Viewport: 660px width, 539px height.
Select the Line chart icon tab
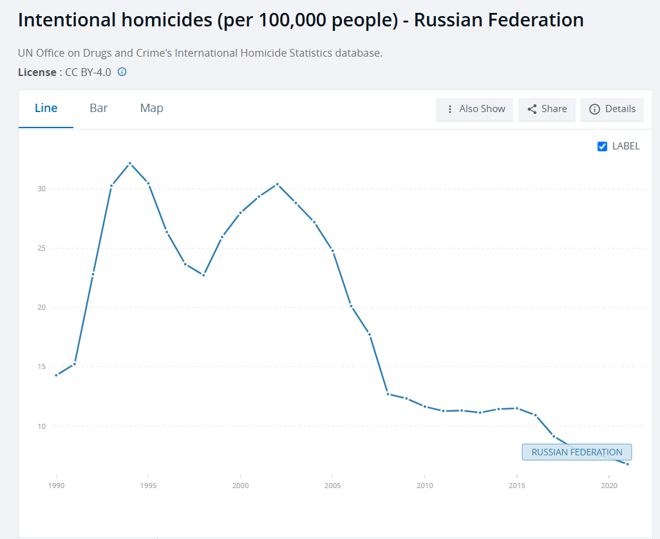click(46, 108)
